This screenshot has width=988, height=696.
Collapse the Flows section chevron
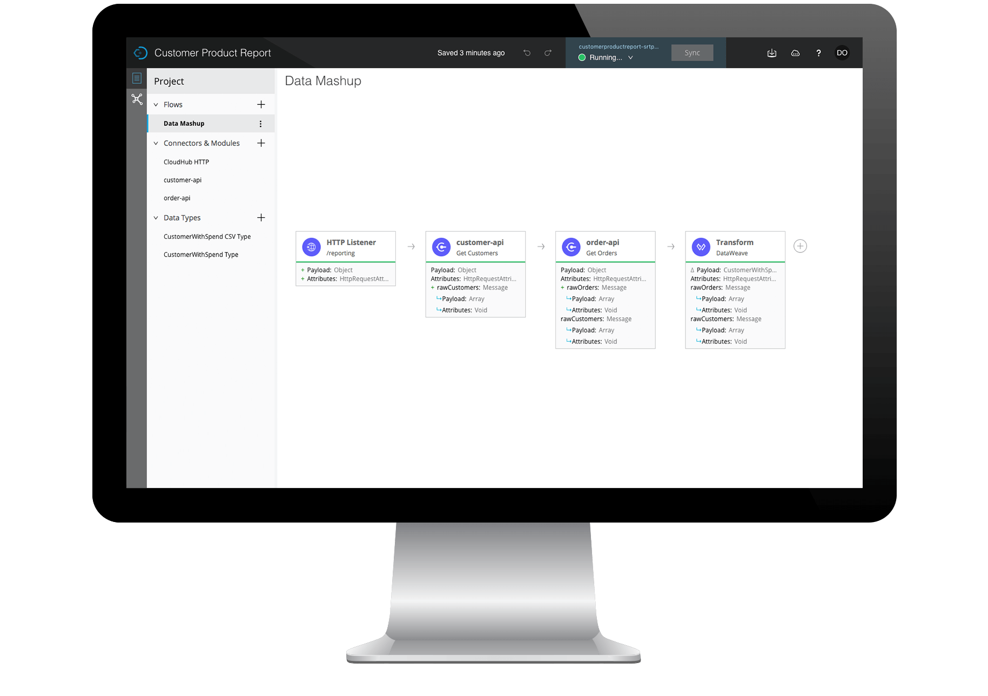click(x=156, y=105)
